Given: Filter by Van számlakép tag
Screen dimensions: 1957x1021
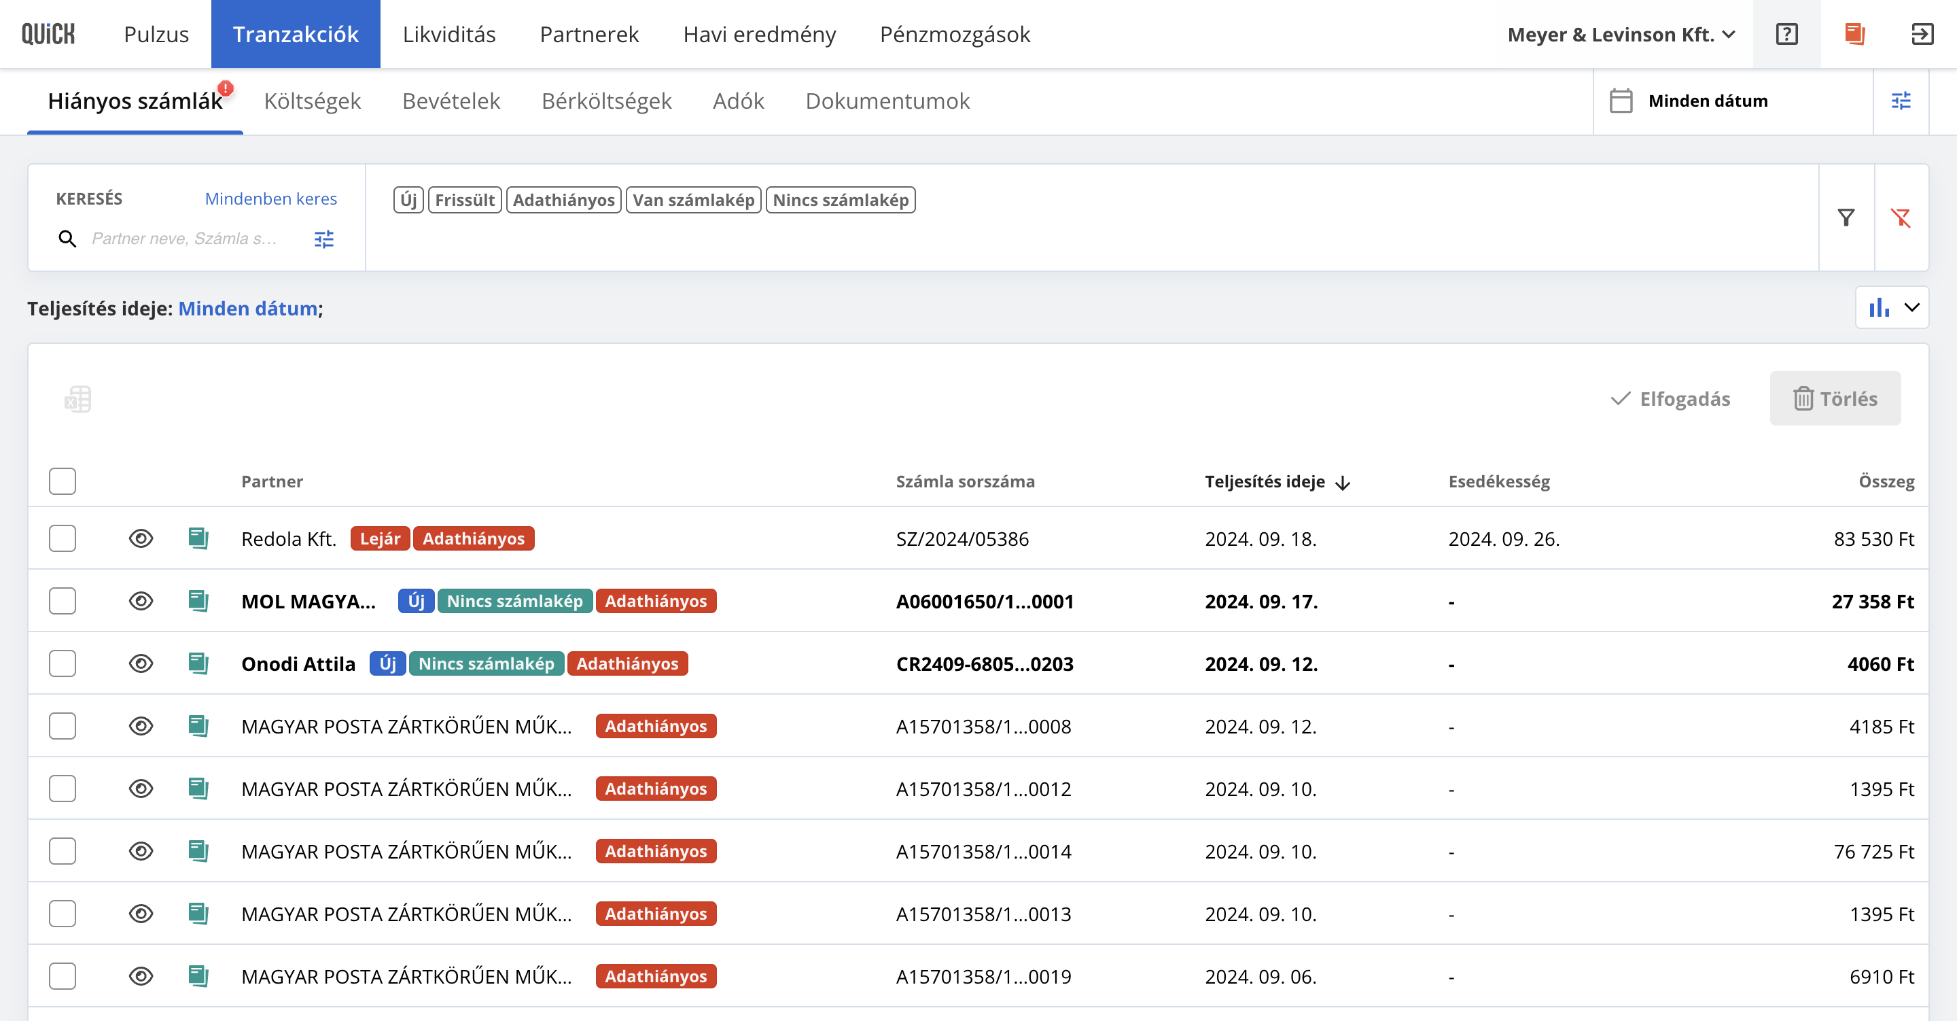Looking at the screenshot, I should (693, 200).
